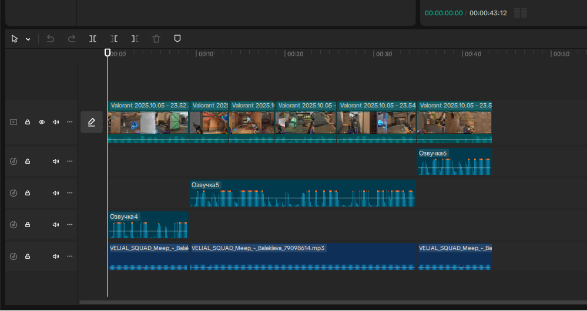Jump to 00:20 on the ruler
The height and width of the screenshot is (311, 587).
tap(294, 54)
